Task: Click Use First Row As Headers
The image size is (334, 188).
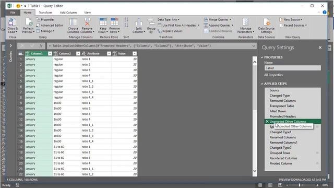Action: [x=178, y=26]
